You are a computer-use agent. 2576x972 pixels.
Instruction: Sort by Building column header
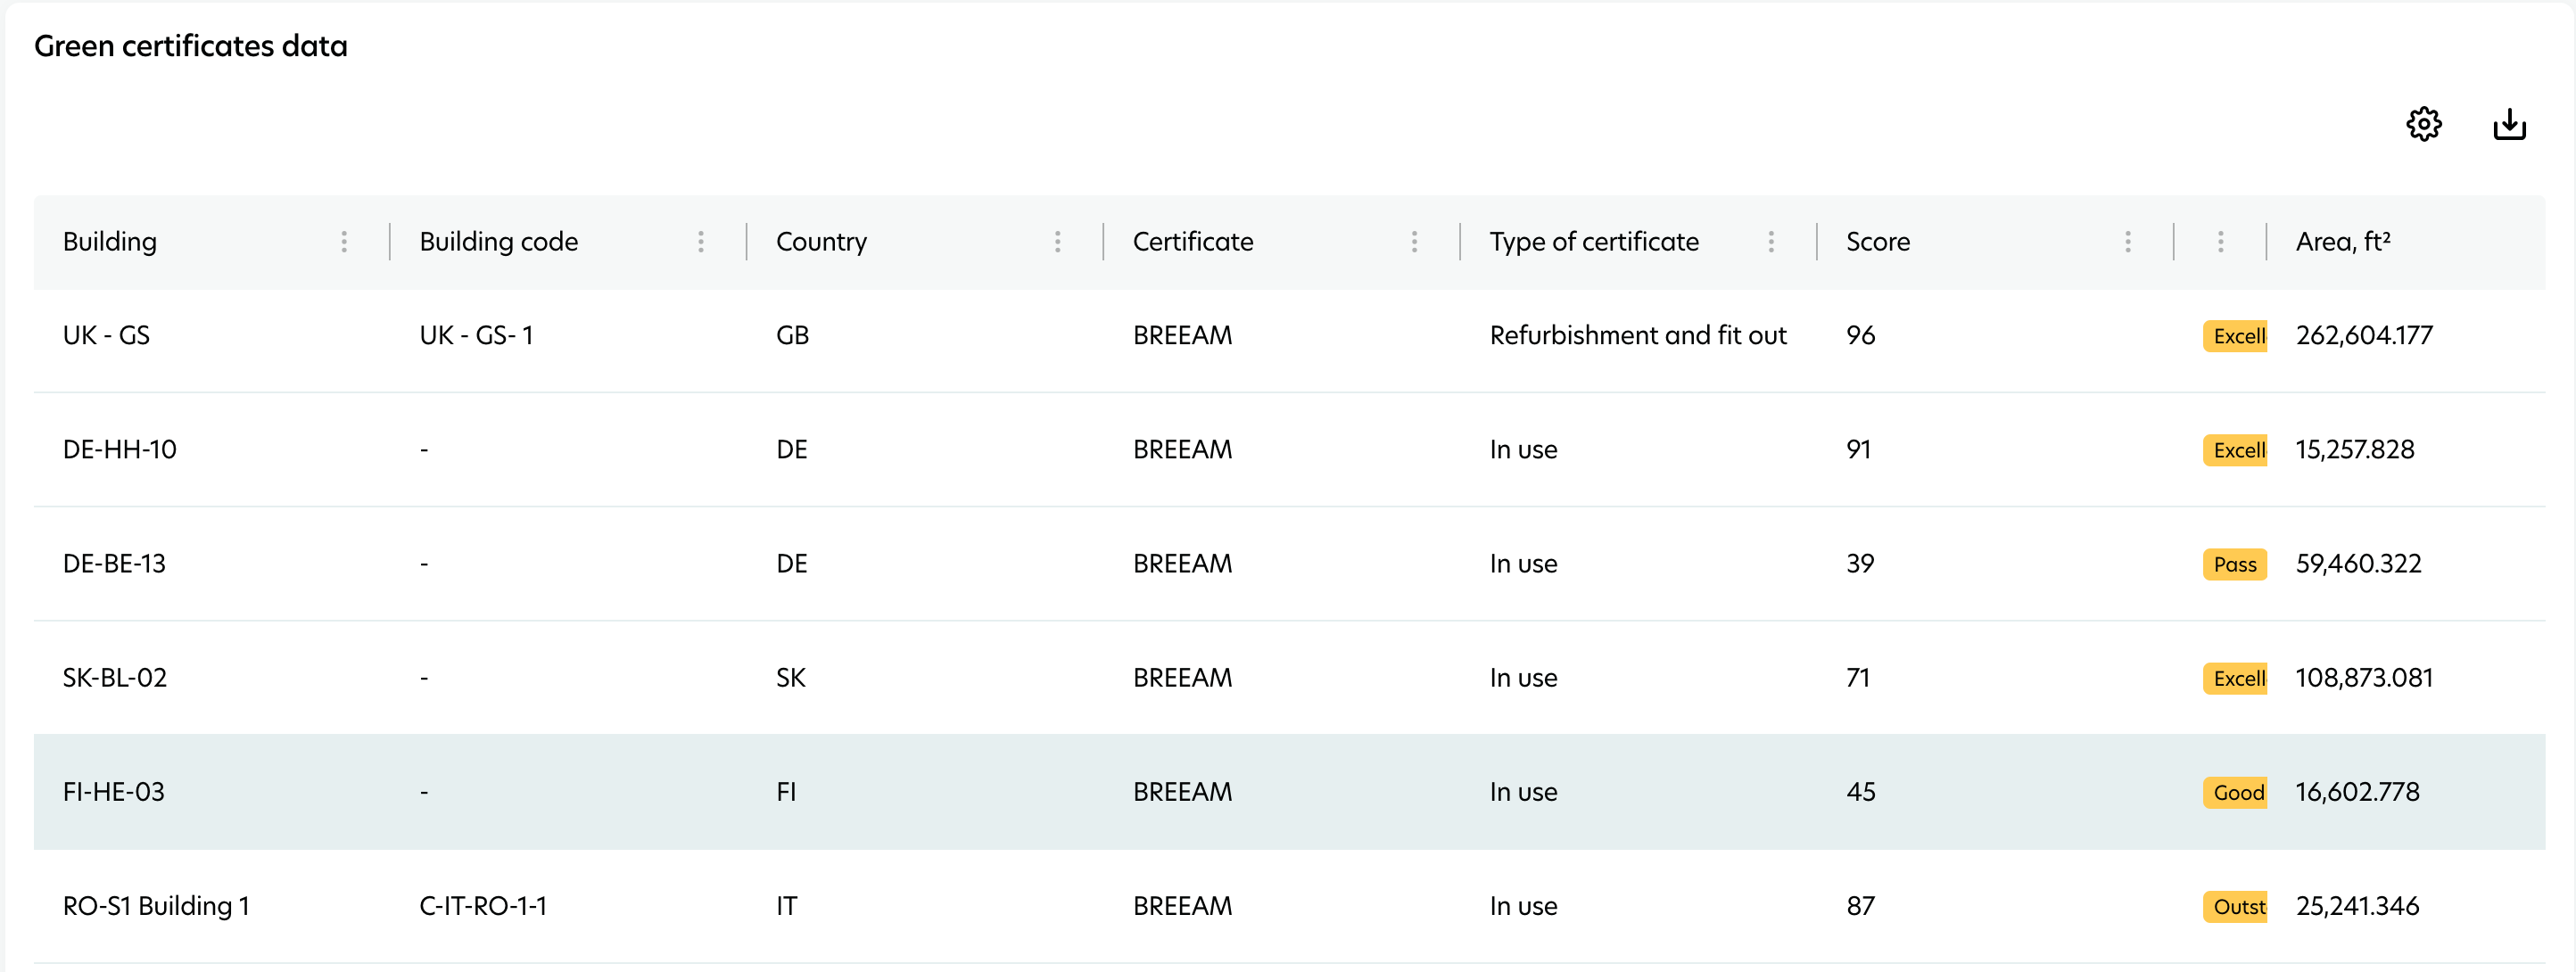pos(110,242)
